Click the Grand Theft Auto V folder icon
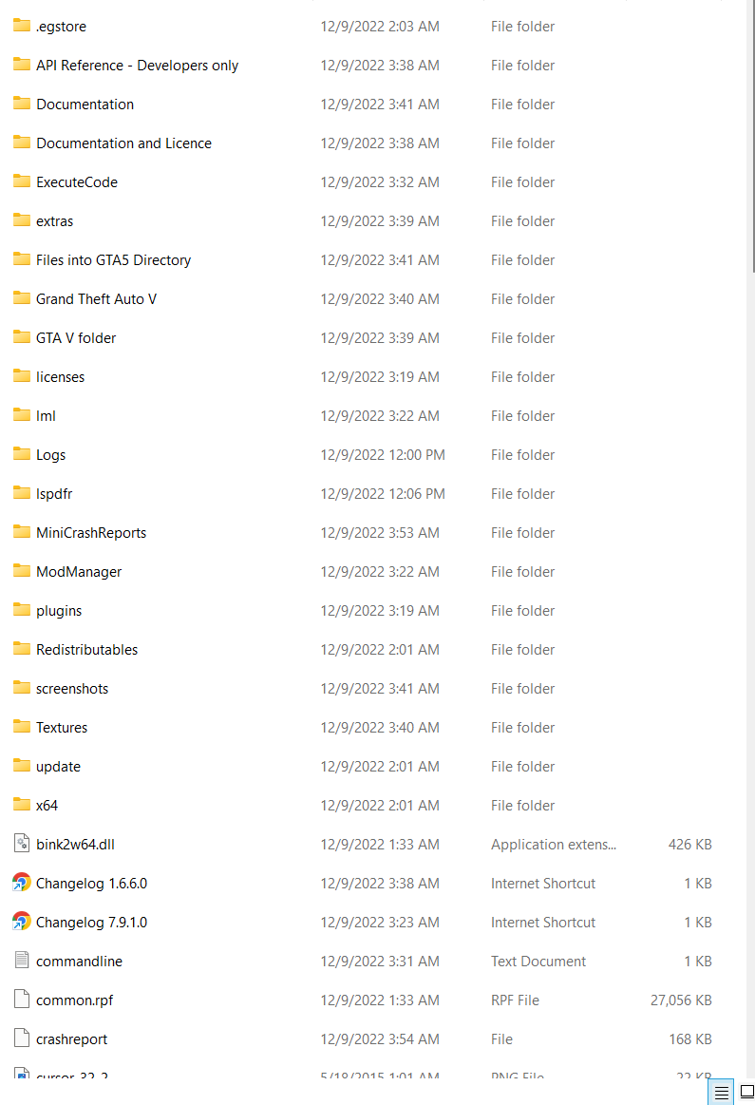This screenshot has width=755, height=1105. tap(22, 298)
